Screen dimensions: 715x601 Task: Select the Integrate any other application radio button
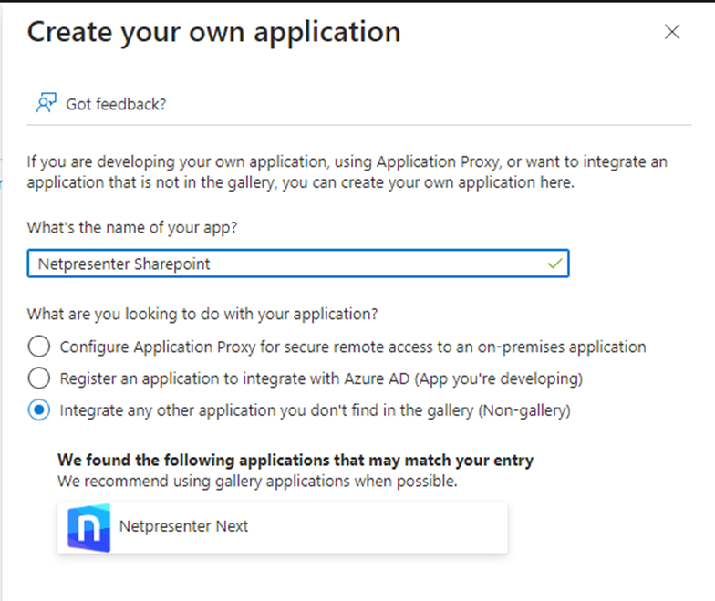tap(39, 410)
